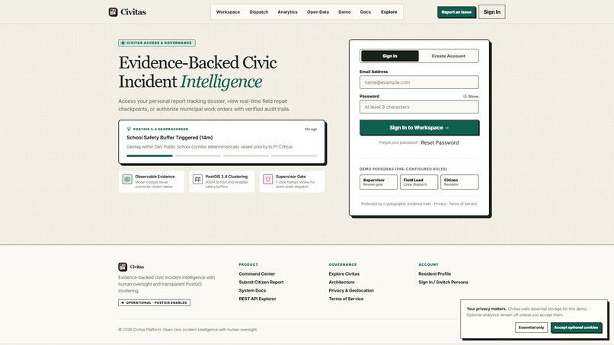Open Docs from the top navigation
Viewport: 614px width, 345px height.
tap(366, 12)
